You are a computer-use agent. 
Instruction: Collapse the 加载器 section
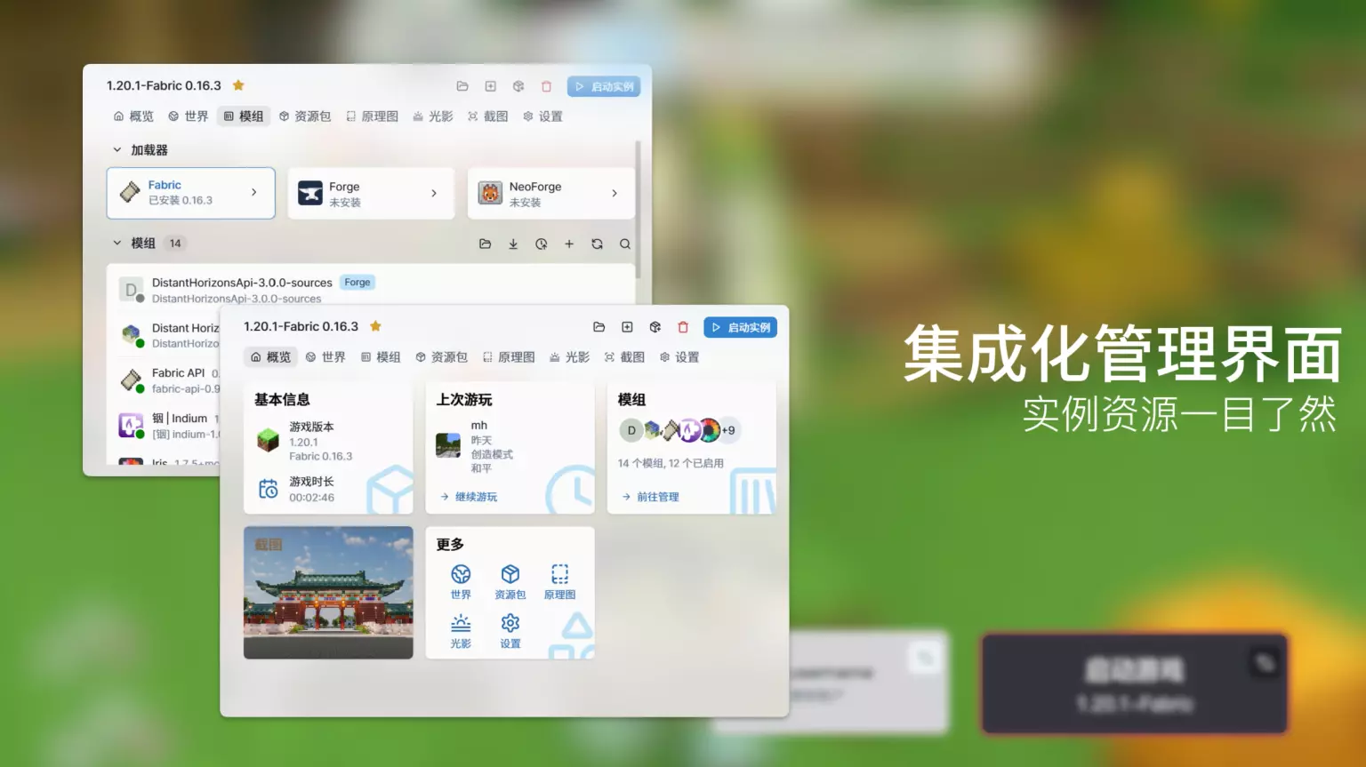[117, 150]
